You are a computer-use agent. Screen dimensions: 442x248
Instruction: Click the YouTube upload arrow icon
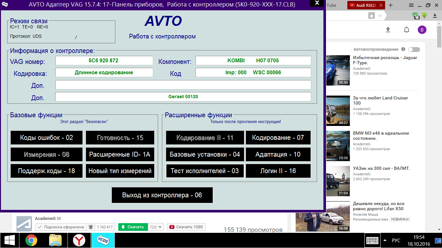click(388, 30)
